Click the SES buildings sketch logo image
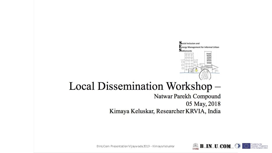272x153 pixels. pyautogui.click(x=200, y=65)
